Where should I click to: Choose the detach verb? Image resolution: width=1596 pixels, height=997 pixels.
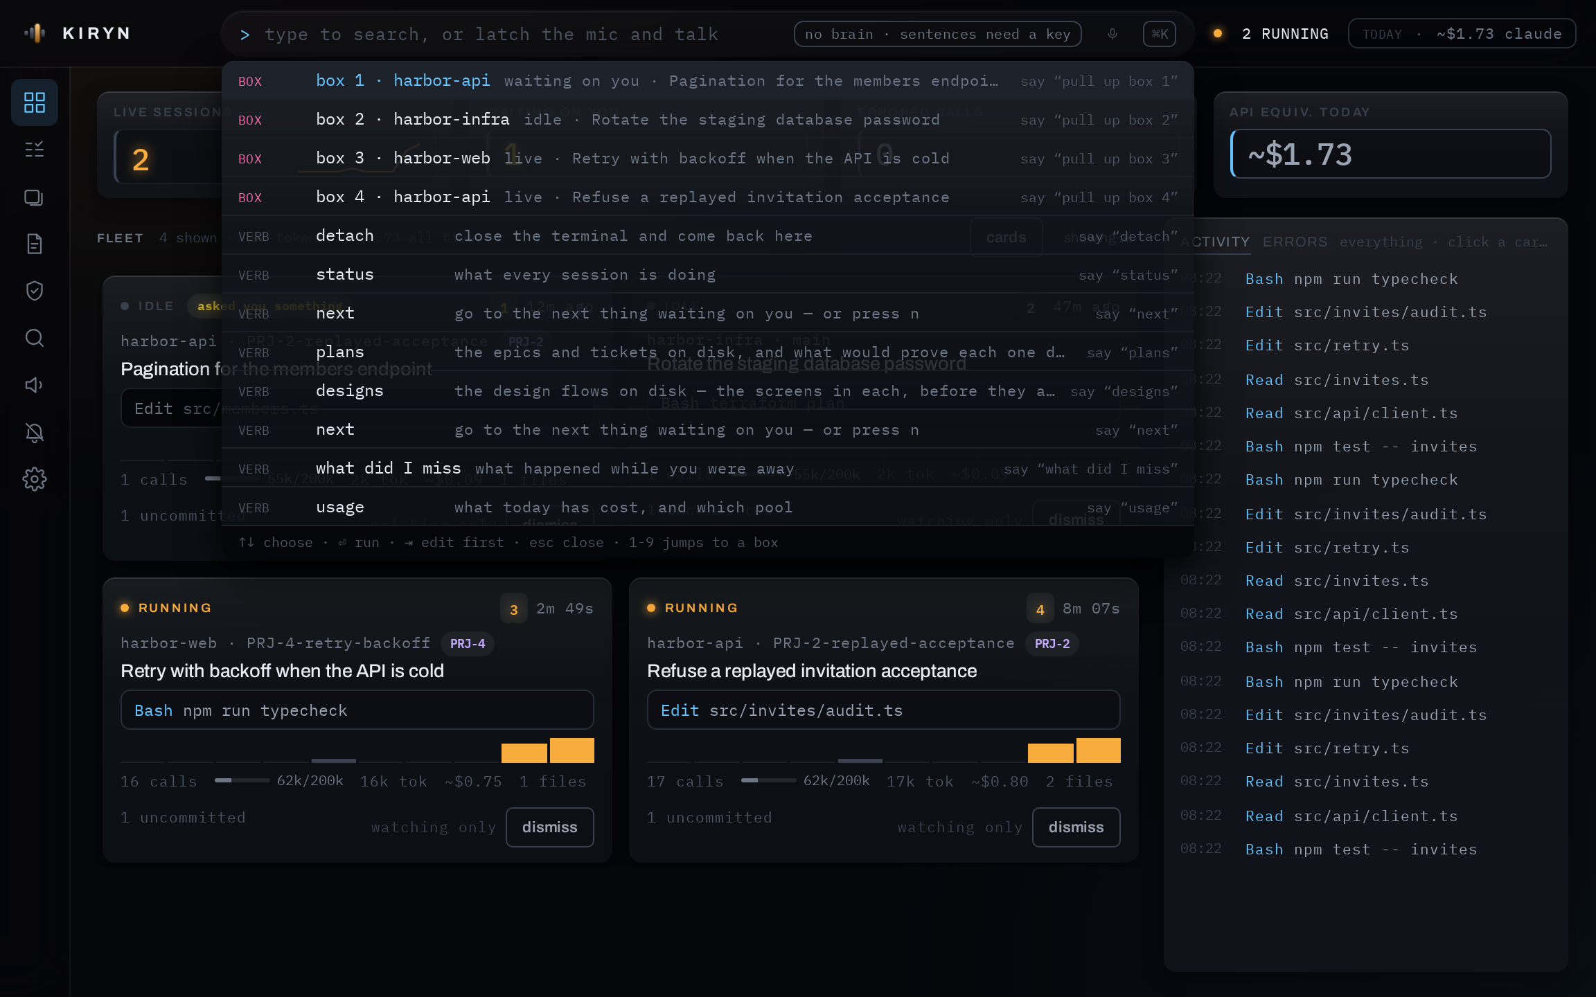[x=707, y=236]
